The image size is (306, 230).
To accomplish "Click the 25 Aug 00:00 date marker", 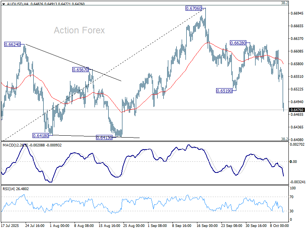I will point(135,226).
